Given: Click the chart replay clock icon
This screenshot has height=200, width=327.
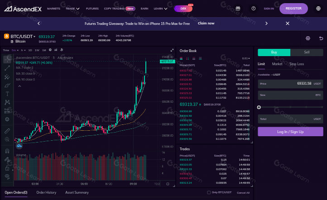Looking at the screenshot, I should pos(62,50).
